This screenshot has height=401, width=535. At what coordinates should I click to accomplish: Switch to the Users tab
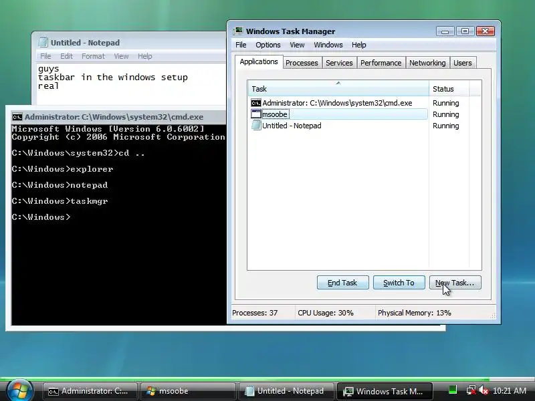462,63
